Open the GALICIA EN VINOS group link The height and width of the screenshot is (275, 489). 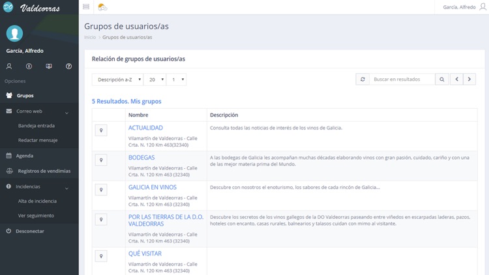click(x=153, y=187)
